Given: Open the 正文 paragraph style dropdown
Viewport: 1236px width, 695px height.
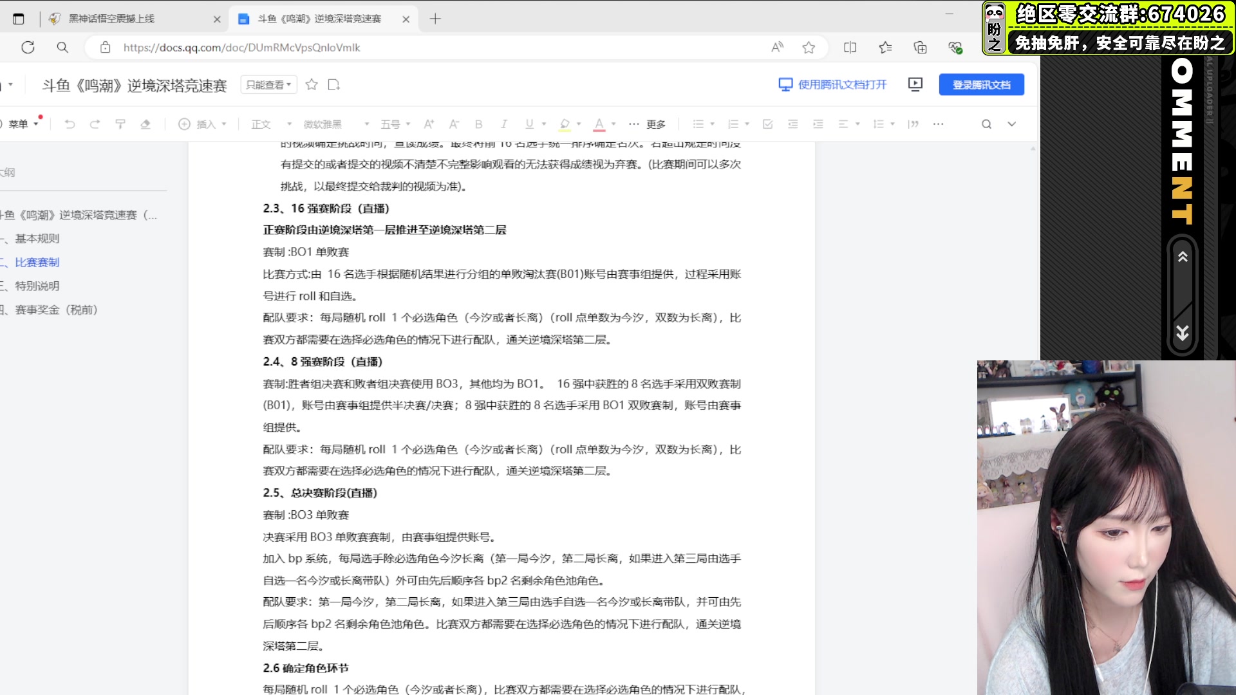Looking at the screenshot, I should [272, 124].
